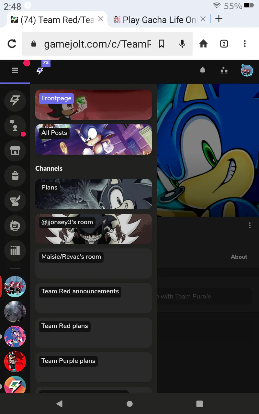Image resolution: width=259 pixels, height=414 pixels.
Task: Go to the browser home page
Action: (x=203, y=44)
